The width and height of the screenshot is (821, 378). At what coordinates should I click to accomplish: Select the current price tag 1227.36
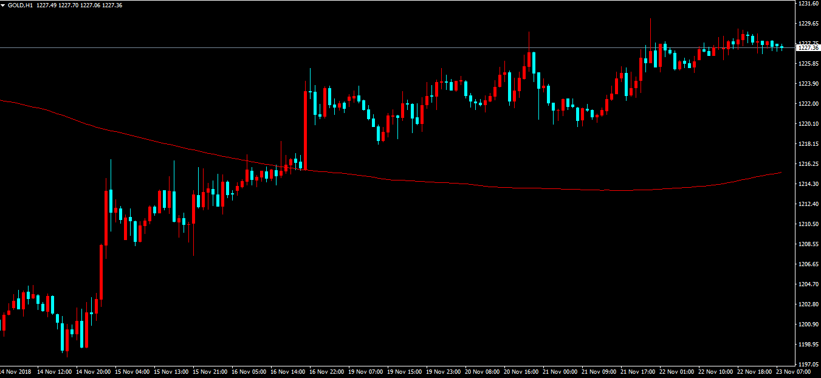point(808,47)
